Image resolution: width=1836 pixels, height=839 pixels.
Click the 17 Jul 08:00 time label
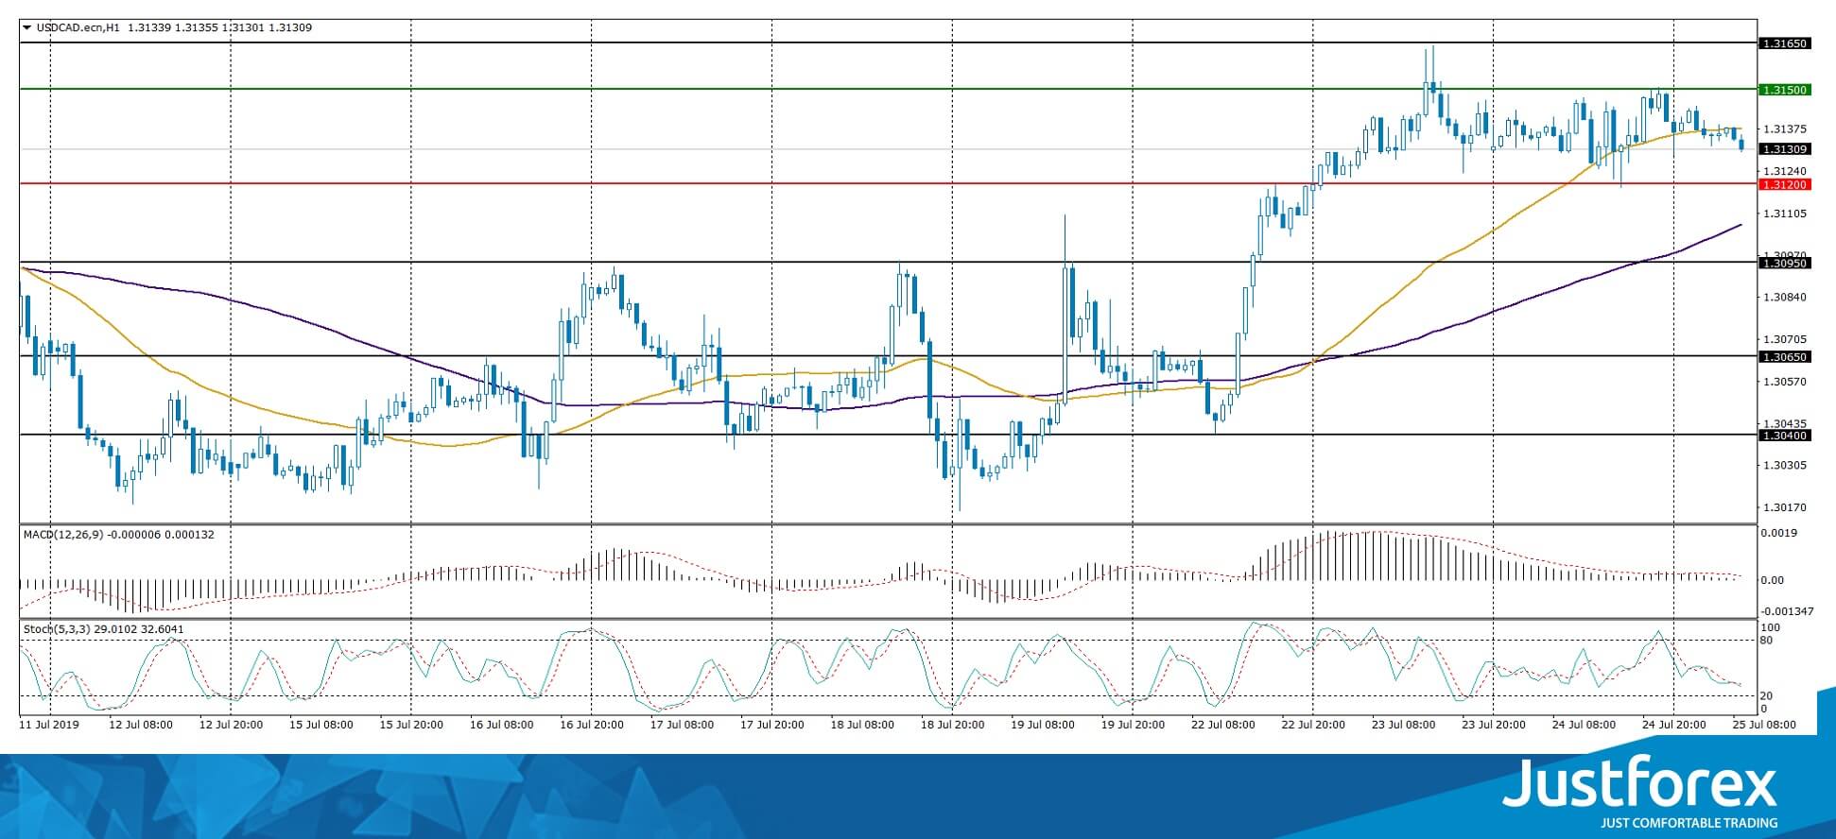click(683, 725)
